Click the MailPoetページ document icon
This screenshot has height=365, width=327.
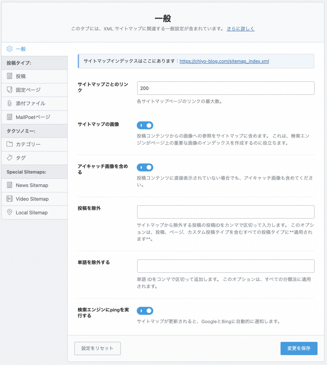pyautogui.click(x=10, y=117)
